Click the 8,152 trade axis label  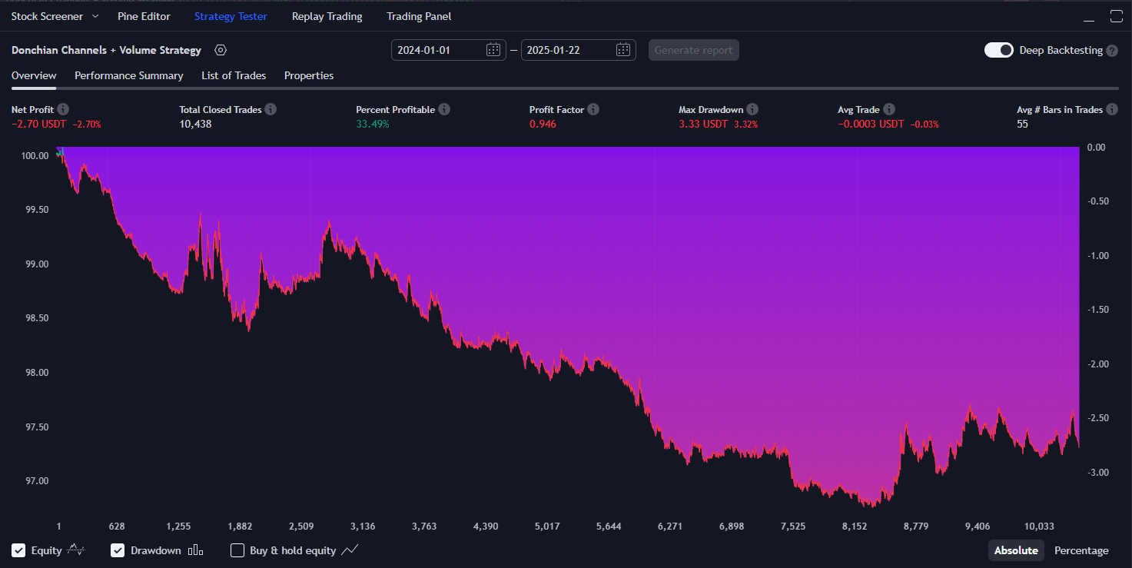click(x=855, y=526)
